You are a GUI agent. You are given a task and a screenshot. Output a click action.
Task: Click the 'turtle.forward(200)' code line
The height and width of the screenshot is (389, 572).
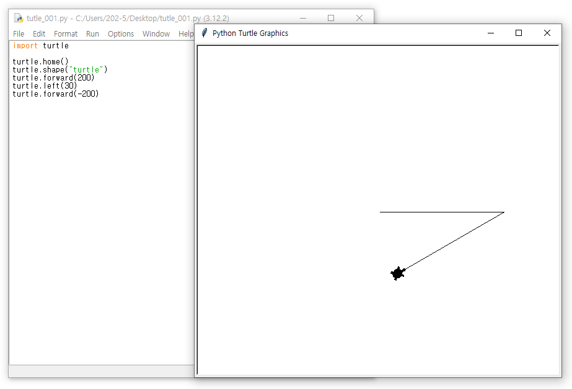coord(54,77)
